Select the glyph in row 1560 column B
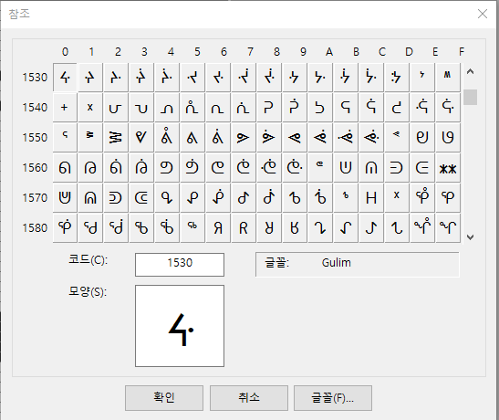 pyautogui.click(x=346, y=167)
